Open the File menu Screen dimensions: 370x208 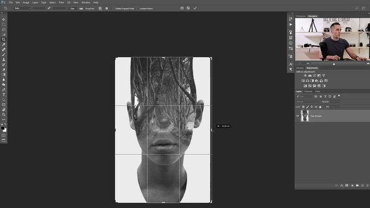click(x=11, y=2)
